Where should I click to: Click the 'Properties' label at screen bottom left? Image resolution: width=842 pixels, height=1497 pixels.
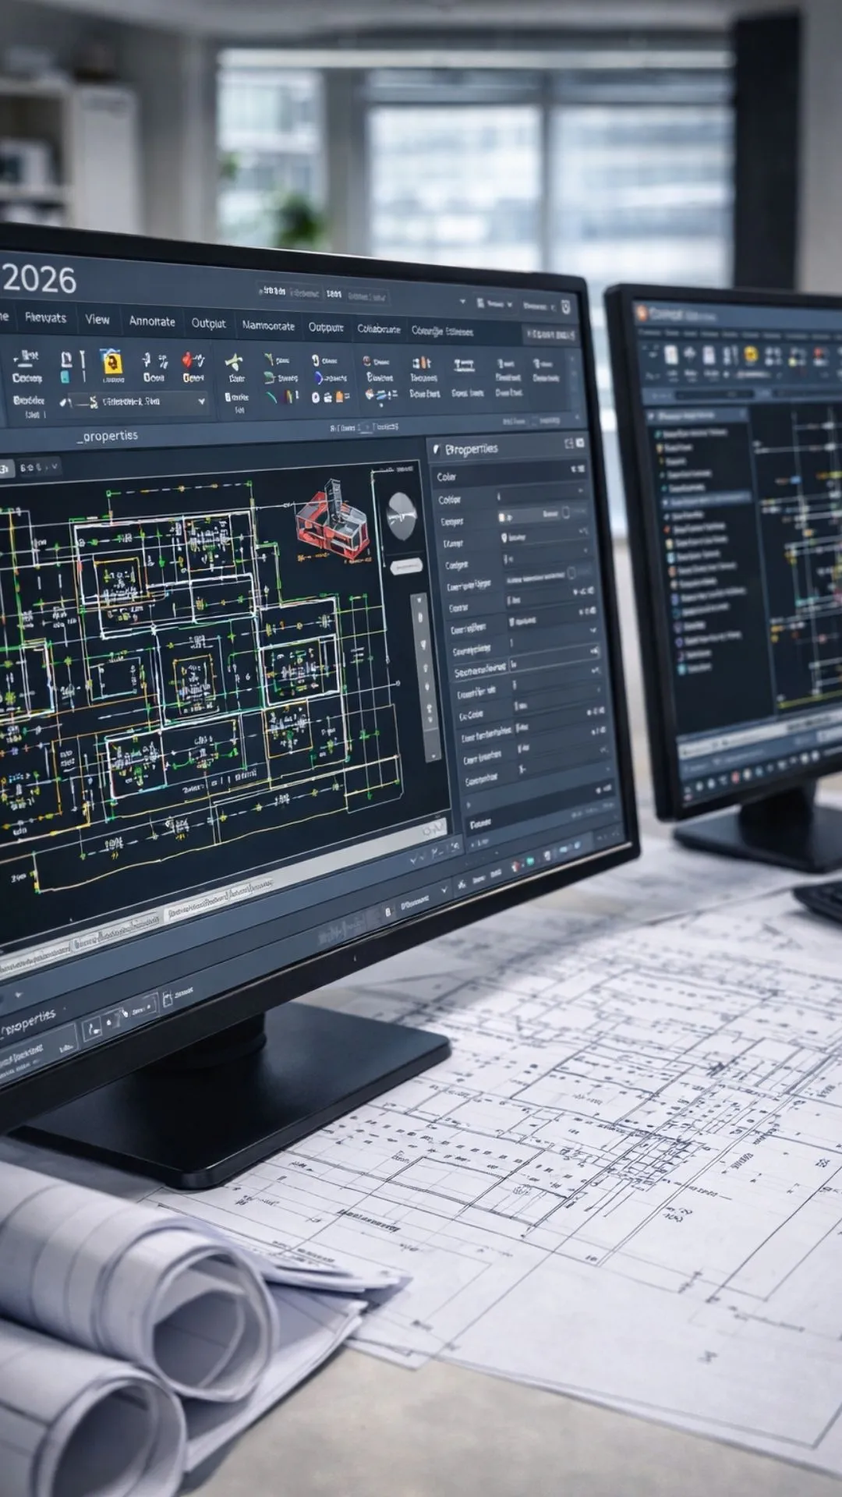[29, 1023]
